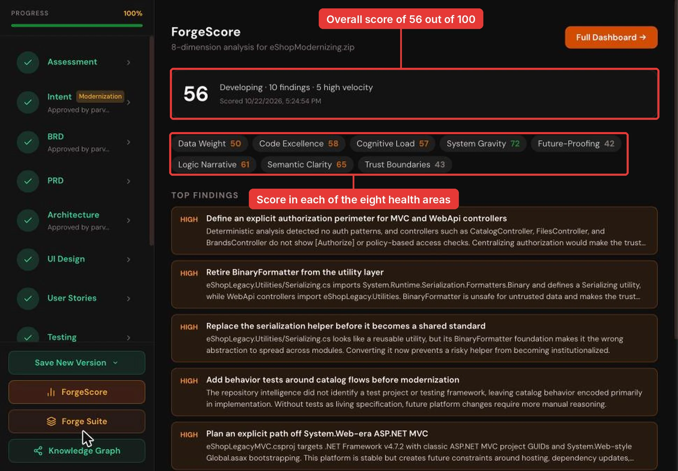Viewport: 678px width, 471px height.
Task: Select the Data Weight 50 chip
Action: 209,144
